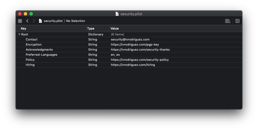Screen dimensions: 258x130
Task: Add an editor pane on the right
Action: point(237,21)
